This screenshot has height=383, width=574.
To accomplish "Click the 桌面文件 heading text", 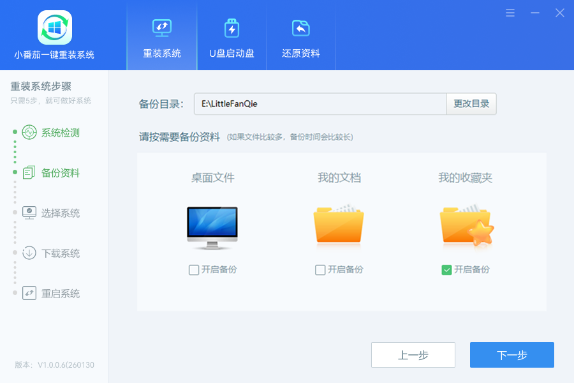I will click(212, 178).
